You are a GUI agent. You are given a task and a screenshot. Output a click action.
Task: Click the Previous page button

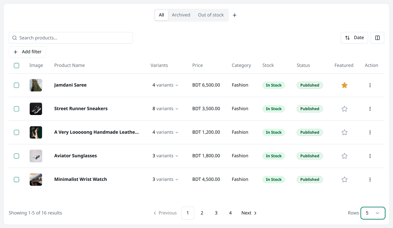click(165, 213)
